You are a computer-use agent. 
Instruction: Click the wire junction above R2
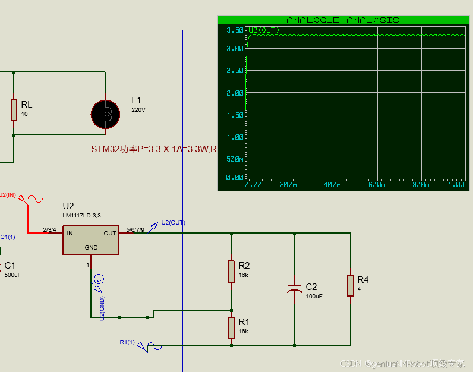pyautogui.click(x=231, y=233)
